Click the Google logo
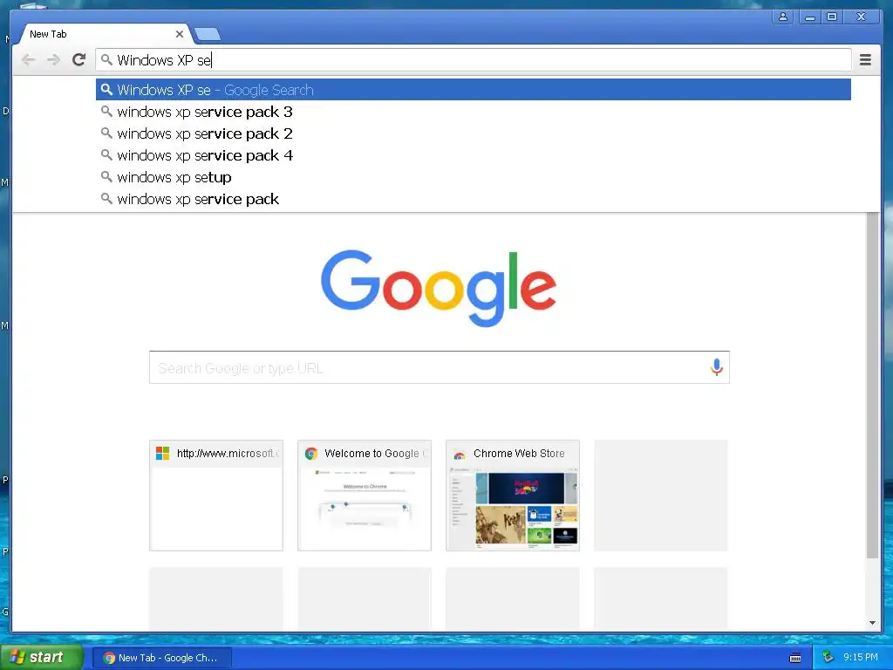This screenshot has width=893, height=670. pos(439,288)
